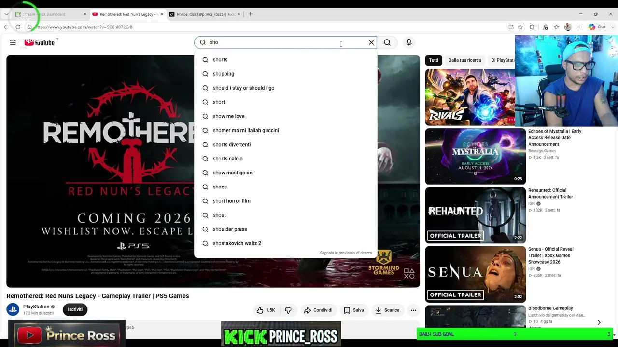Choose the "shorts calcio" suggestion

point(285,159)
